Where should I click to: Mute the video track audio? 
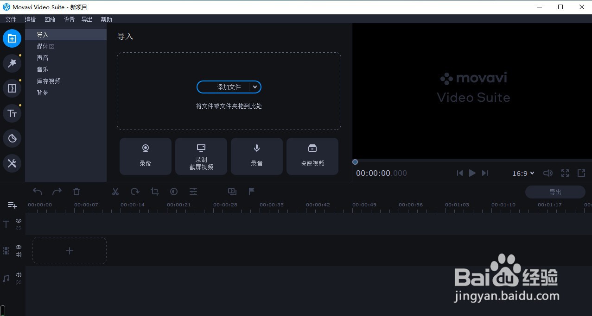pyautogui.click(x=19, y=254)
